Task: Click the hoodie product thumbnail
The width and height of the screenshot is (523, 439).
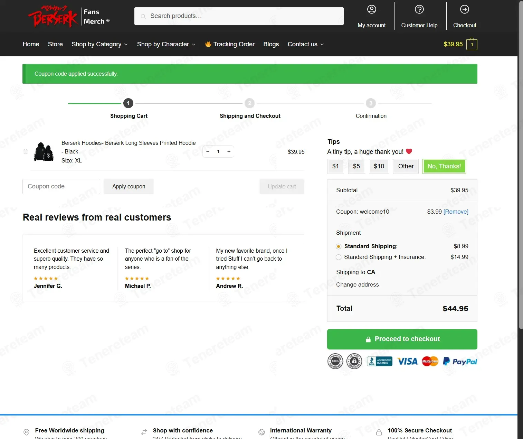Action: pos(44,152)
